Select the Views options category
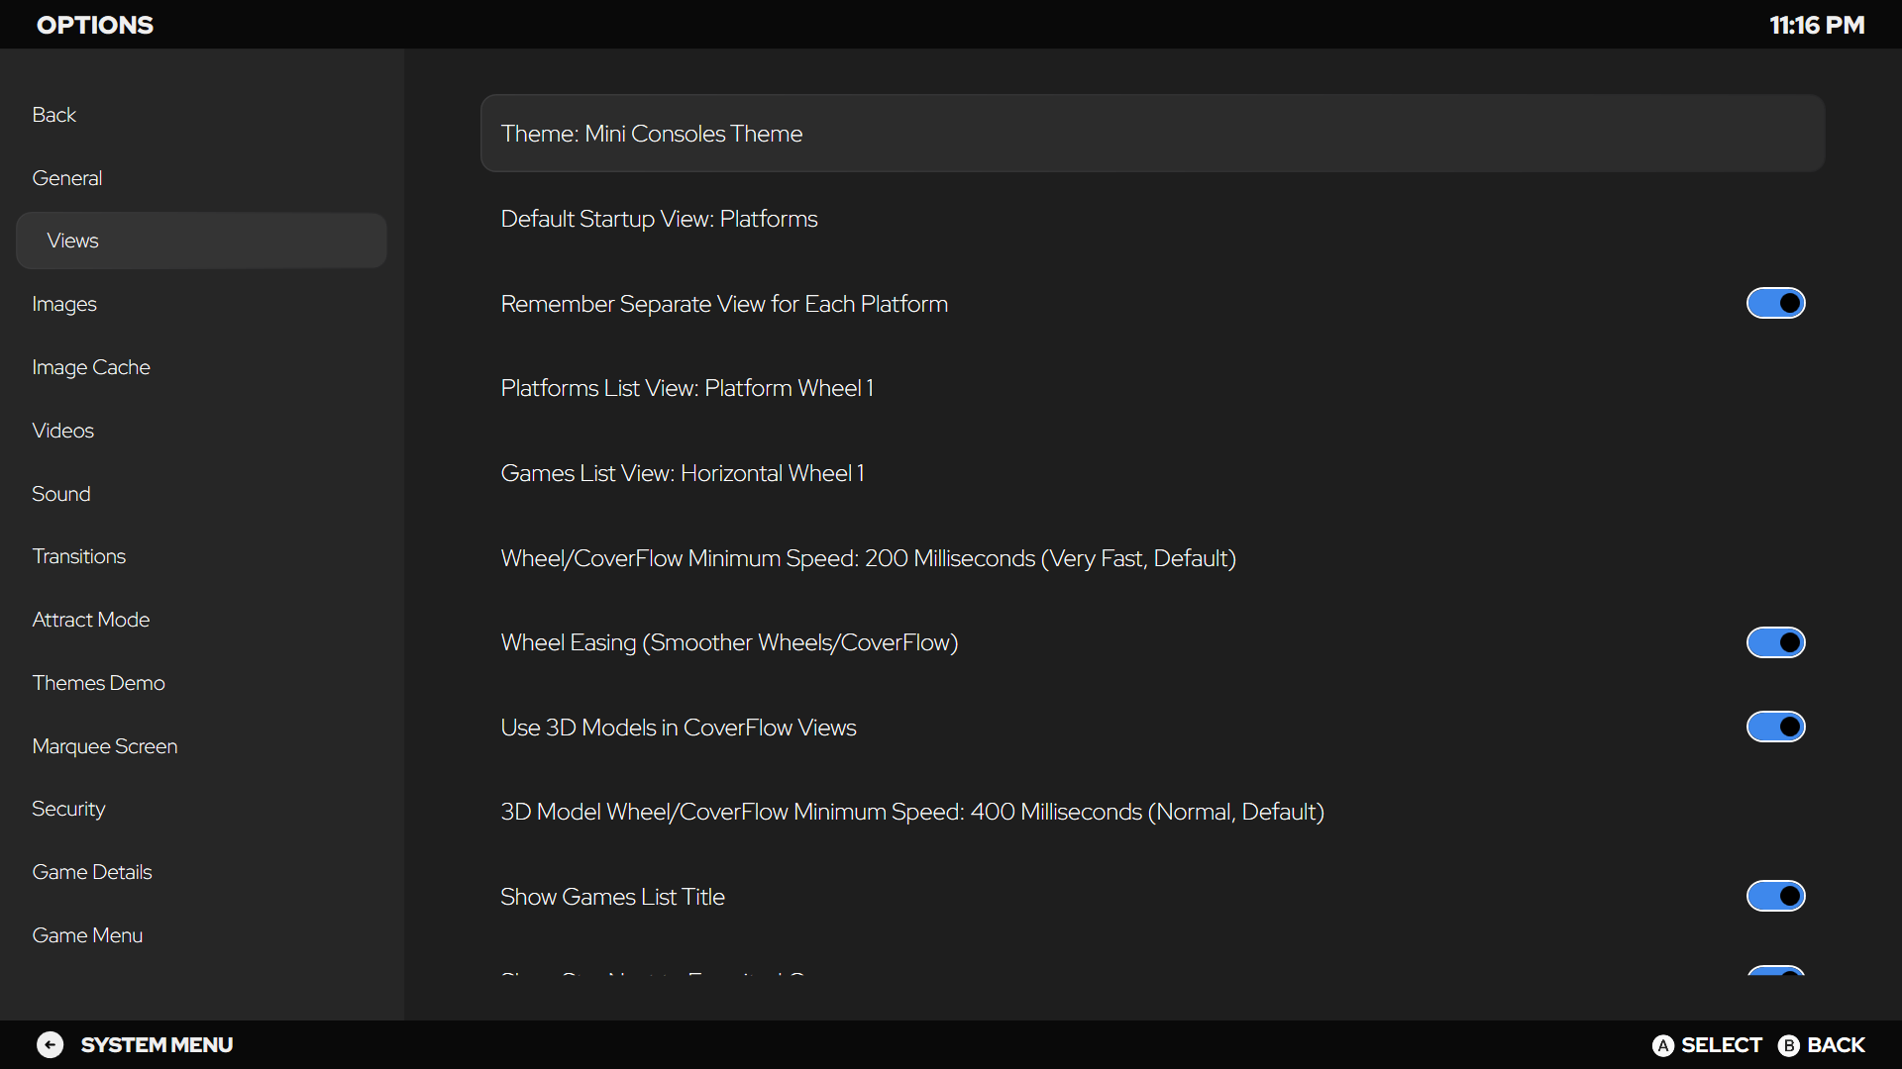The image size is (1902, 1069). 201,241
